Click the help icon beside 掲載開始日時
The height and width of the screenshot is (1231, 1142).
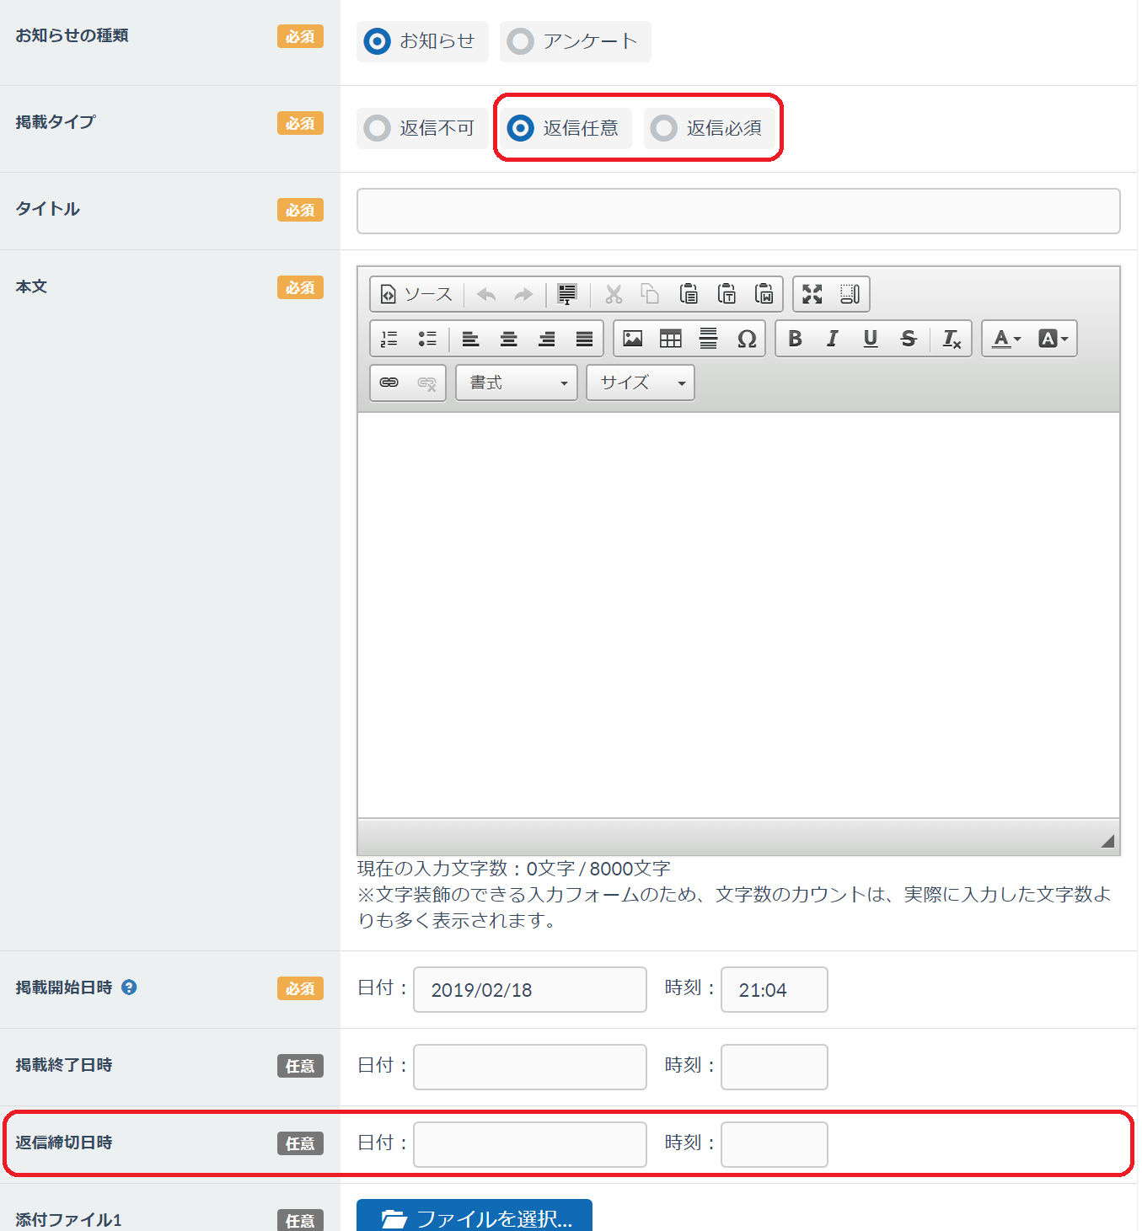pyautogui.click(x=129, y=987)
